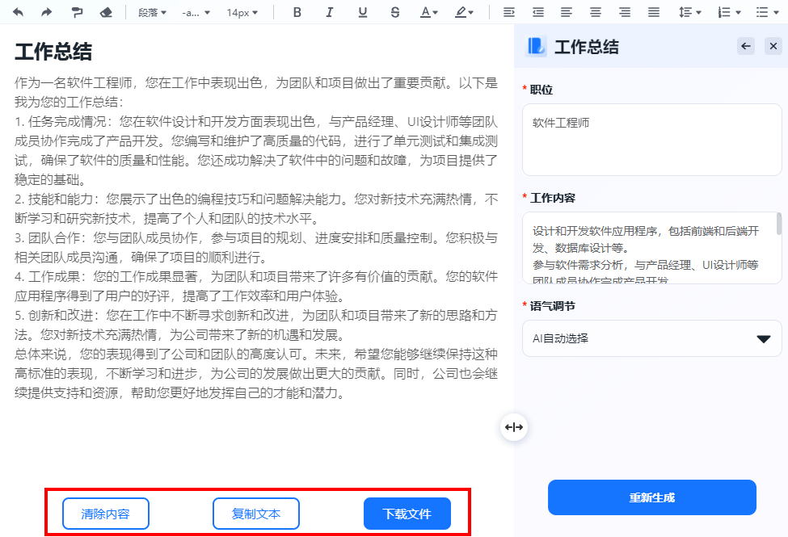The height and width of the screenshot is (537, 788).
Task: Click the back arrow in the 工作总结 panel
Action: tap(745, 46)
